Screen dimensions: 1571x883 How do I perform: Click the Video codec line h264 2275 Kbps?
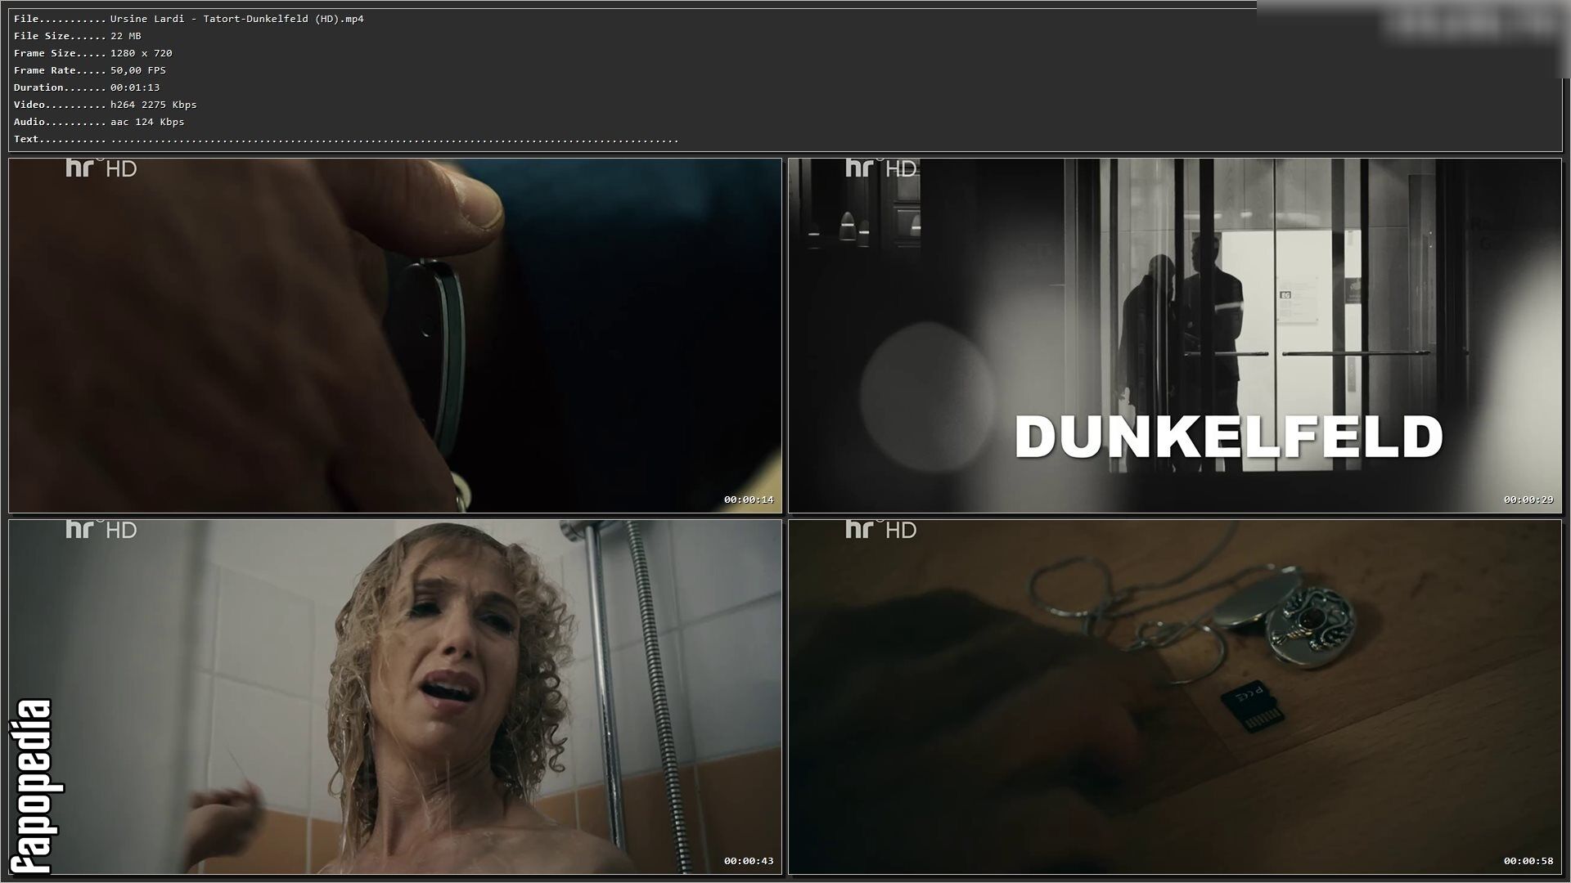tap(154, 105)
